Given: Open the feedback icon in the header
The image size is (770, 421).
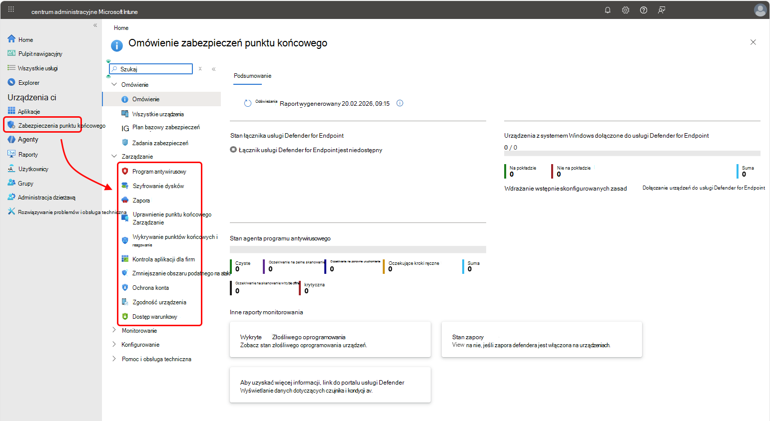Looking at the screenshot, I should pyautogui.click(x=662, y=10).
